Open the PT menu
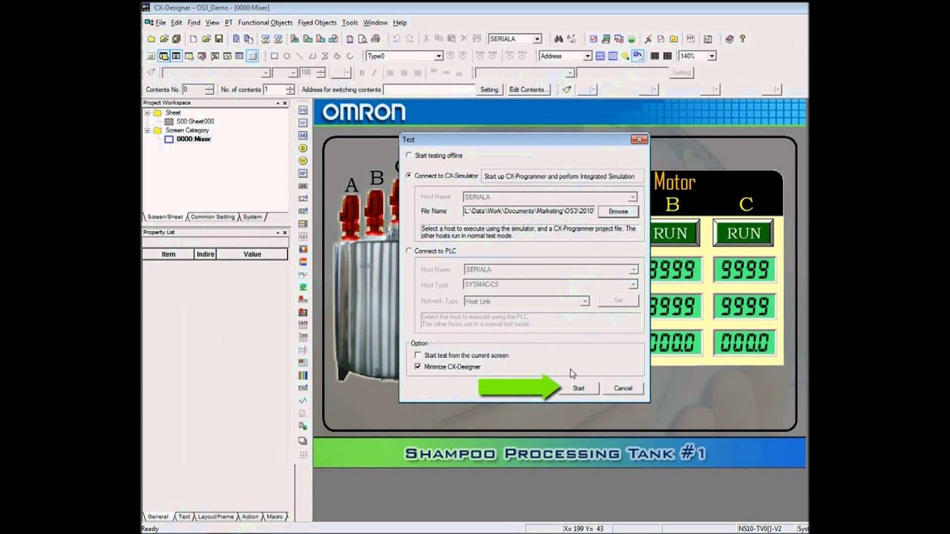Image resolution: width=950 pixels, height=534 pixels. 229,23
